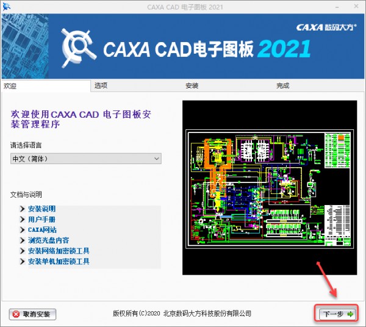The height and width of the screenshot is (327, 366).
Task: Launch the 安装网络加密锁工具 link
Action: [59, 251]
